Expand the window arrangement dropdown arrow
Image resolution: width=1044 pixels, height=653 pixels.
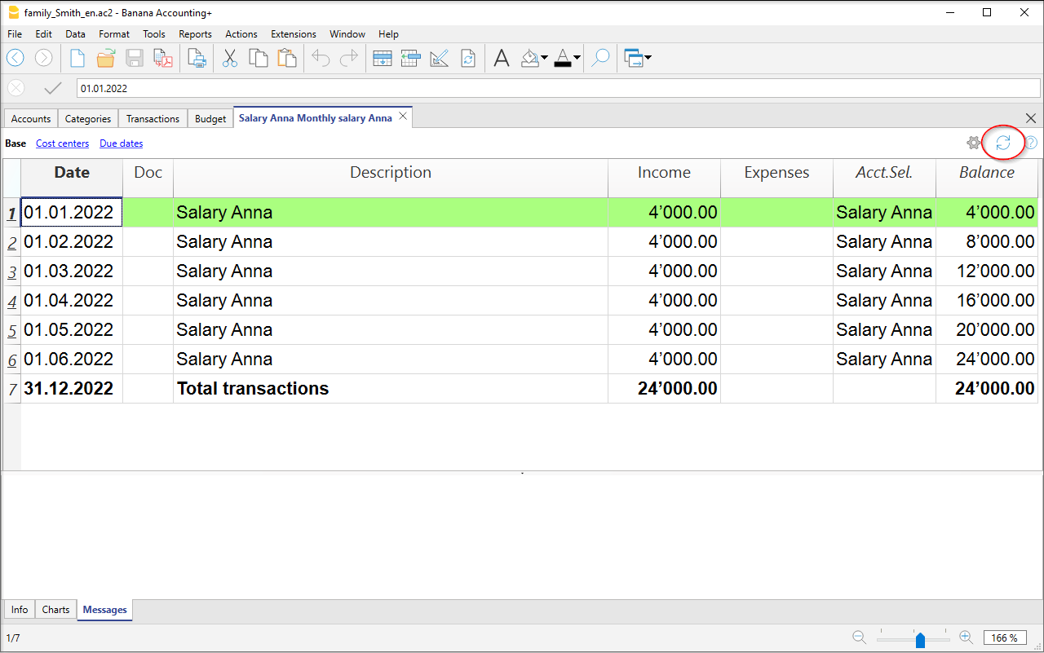point(648,58)
